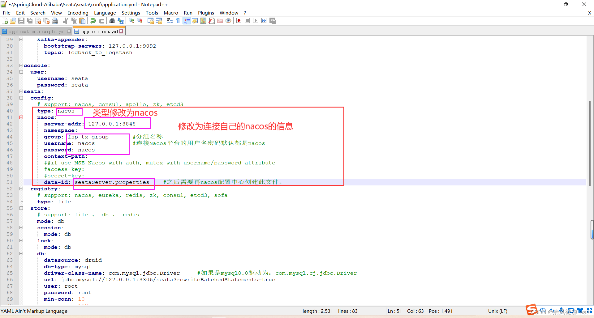Close current document via menu bar X
This screenshot has width=594, height=318.
click(590, 13)
